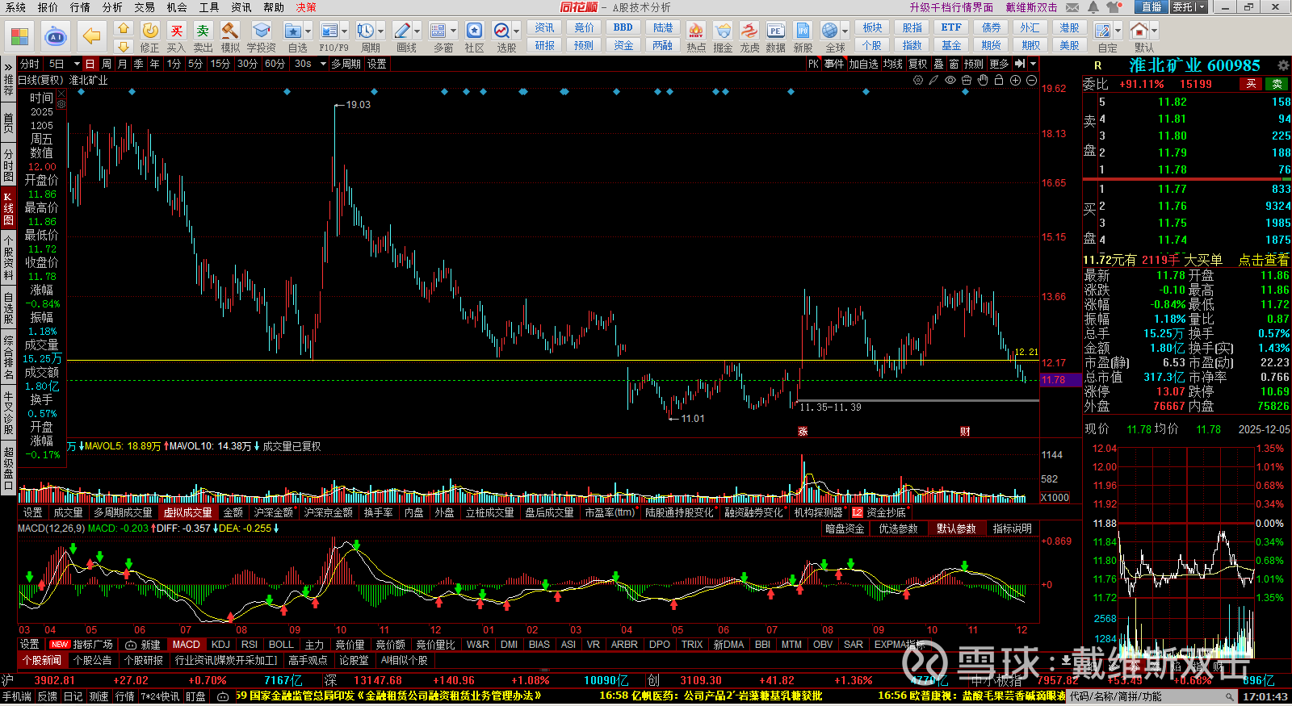Open the skin shirt icon

(1114, 7)
